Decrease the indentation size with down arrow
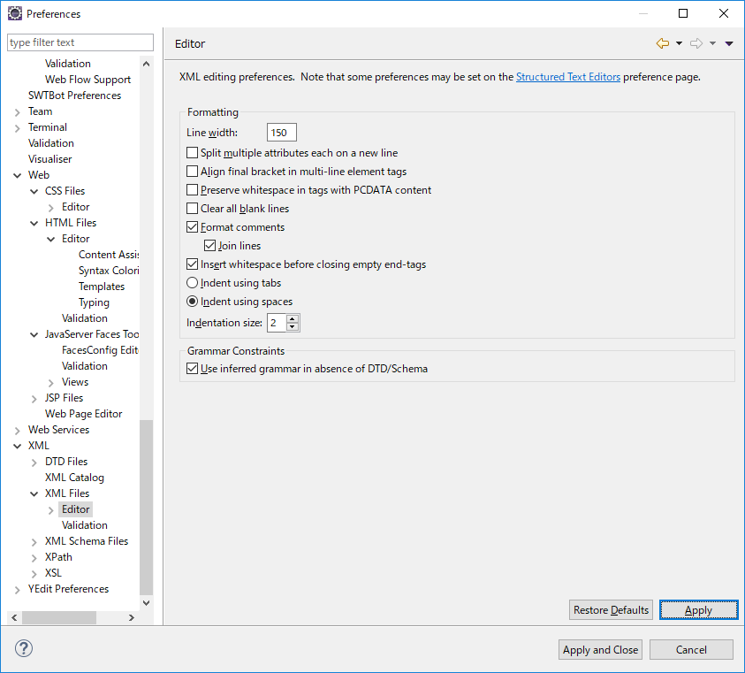The width and height of the screenshot is (745, 673). pyautogui.click(x=293, y=326)
